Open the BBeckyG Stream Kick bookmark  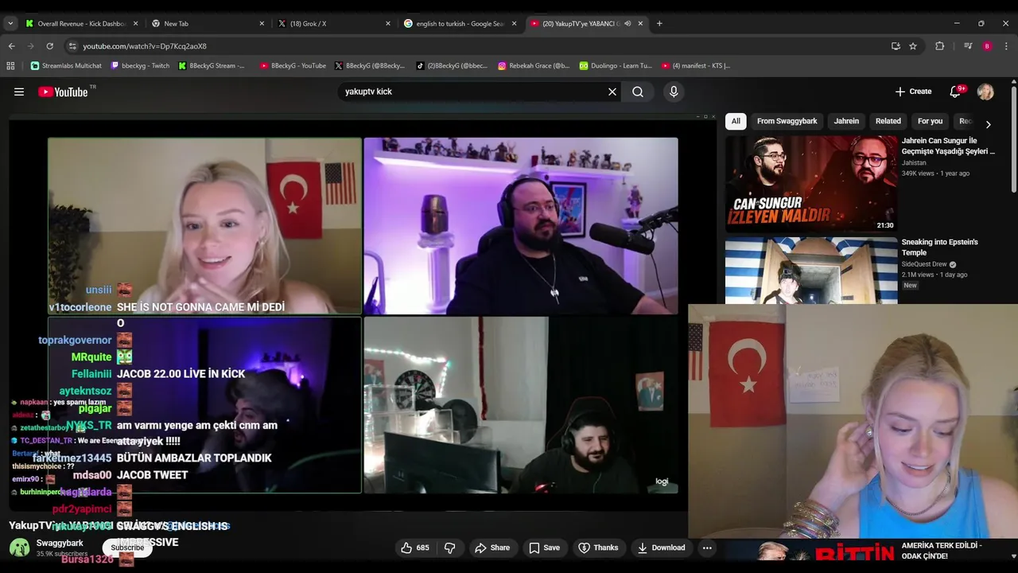pyautogui.click(x=212, y=65)
